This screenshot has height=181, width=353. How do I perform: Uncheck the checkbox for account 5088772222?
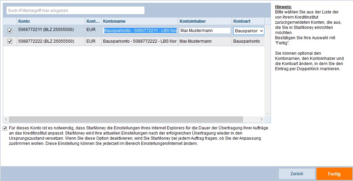pos(10,41)
